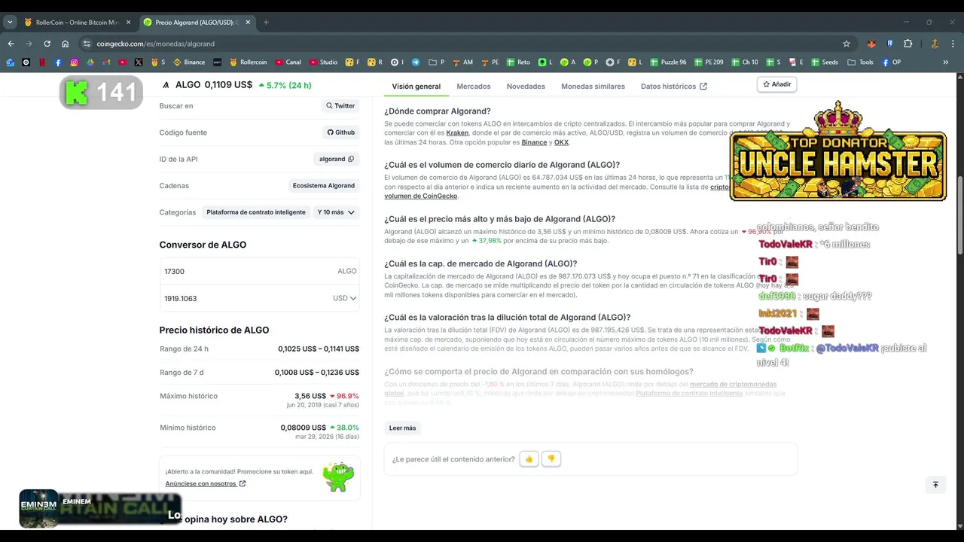Select the Novedades tab
The height and width of the screenshot is (542, 964).
526,87
